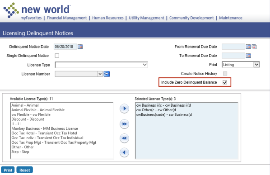Click the Print button
This screenshot has height=175, width=270.
click(8, 170)
